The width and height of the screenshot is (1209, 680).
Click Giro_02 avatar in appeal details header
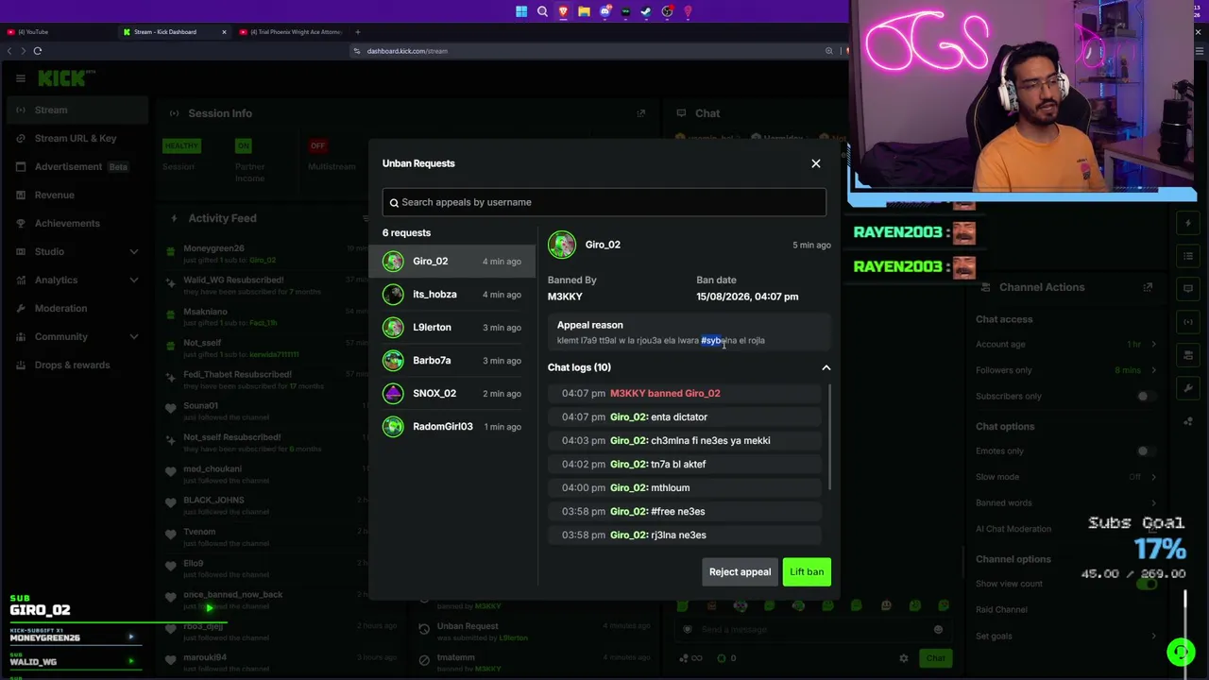[x=562, y=245]
